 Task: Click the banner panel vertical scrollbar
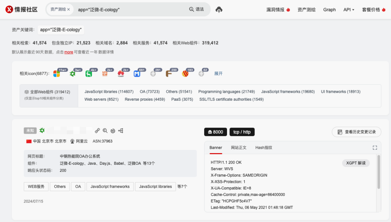[379, 172]
